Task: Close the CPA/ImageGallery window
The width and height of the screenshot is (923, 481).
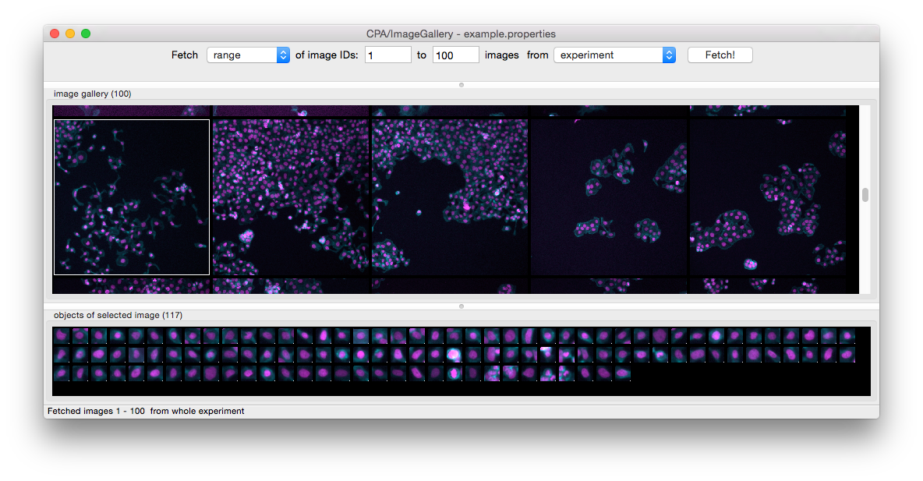Action: coord(55,34)
